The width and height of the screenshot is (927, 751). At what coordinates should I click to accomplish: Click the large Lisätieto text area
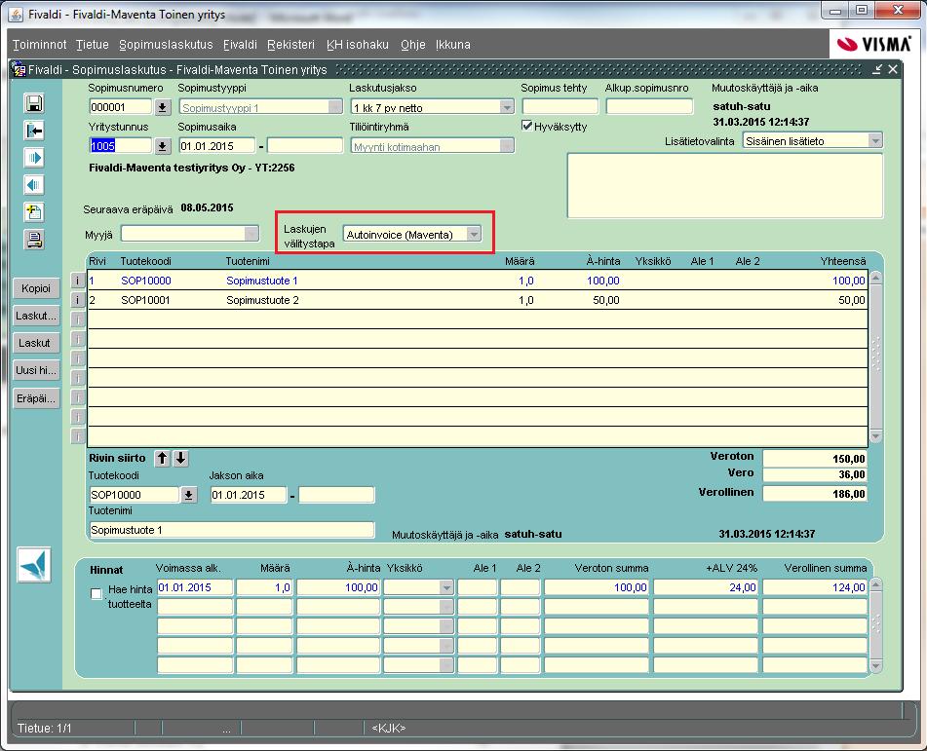tap(725, 186)
